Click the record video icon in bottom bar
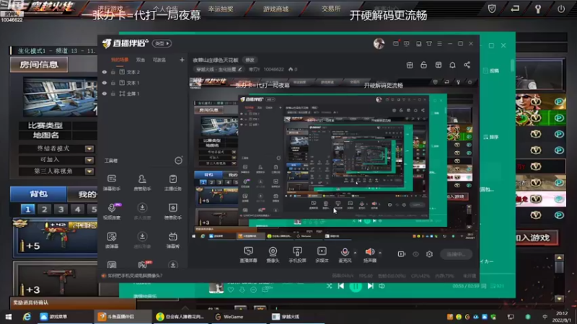Viewport: 577px width, 324px height. [x=402, y=254]
